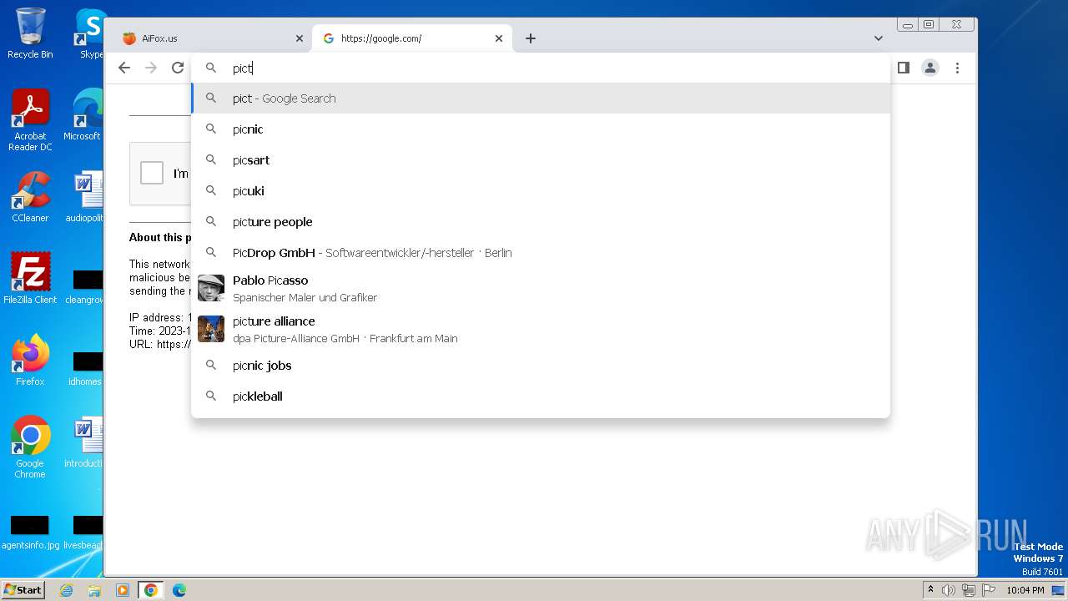The height and width of the screenshot is (601, 1068).
Task: Open Google Chrome desktop icon
Action: coord(30,447)
